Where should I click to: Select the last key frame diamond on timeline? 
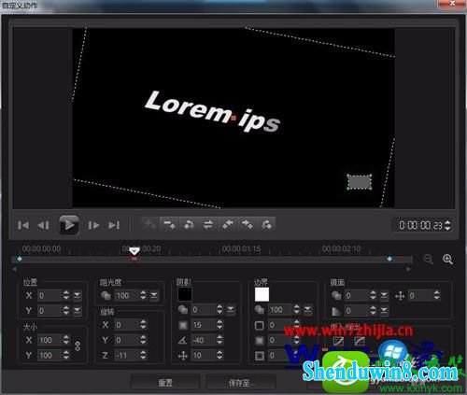389,259
